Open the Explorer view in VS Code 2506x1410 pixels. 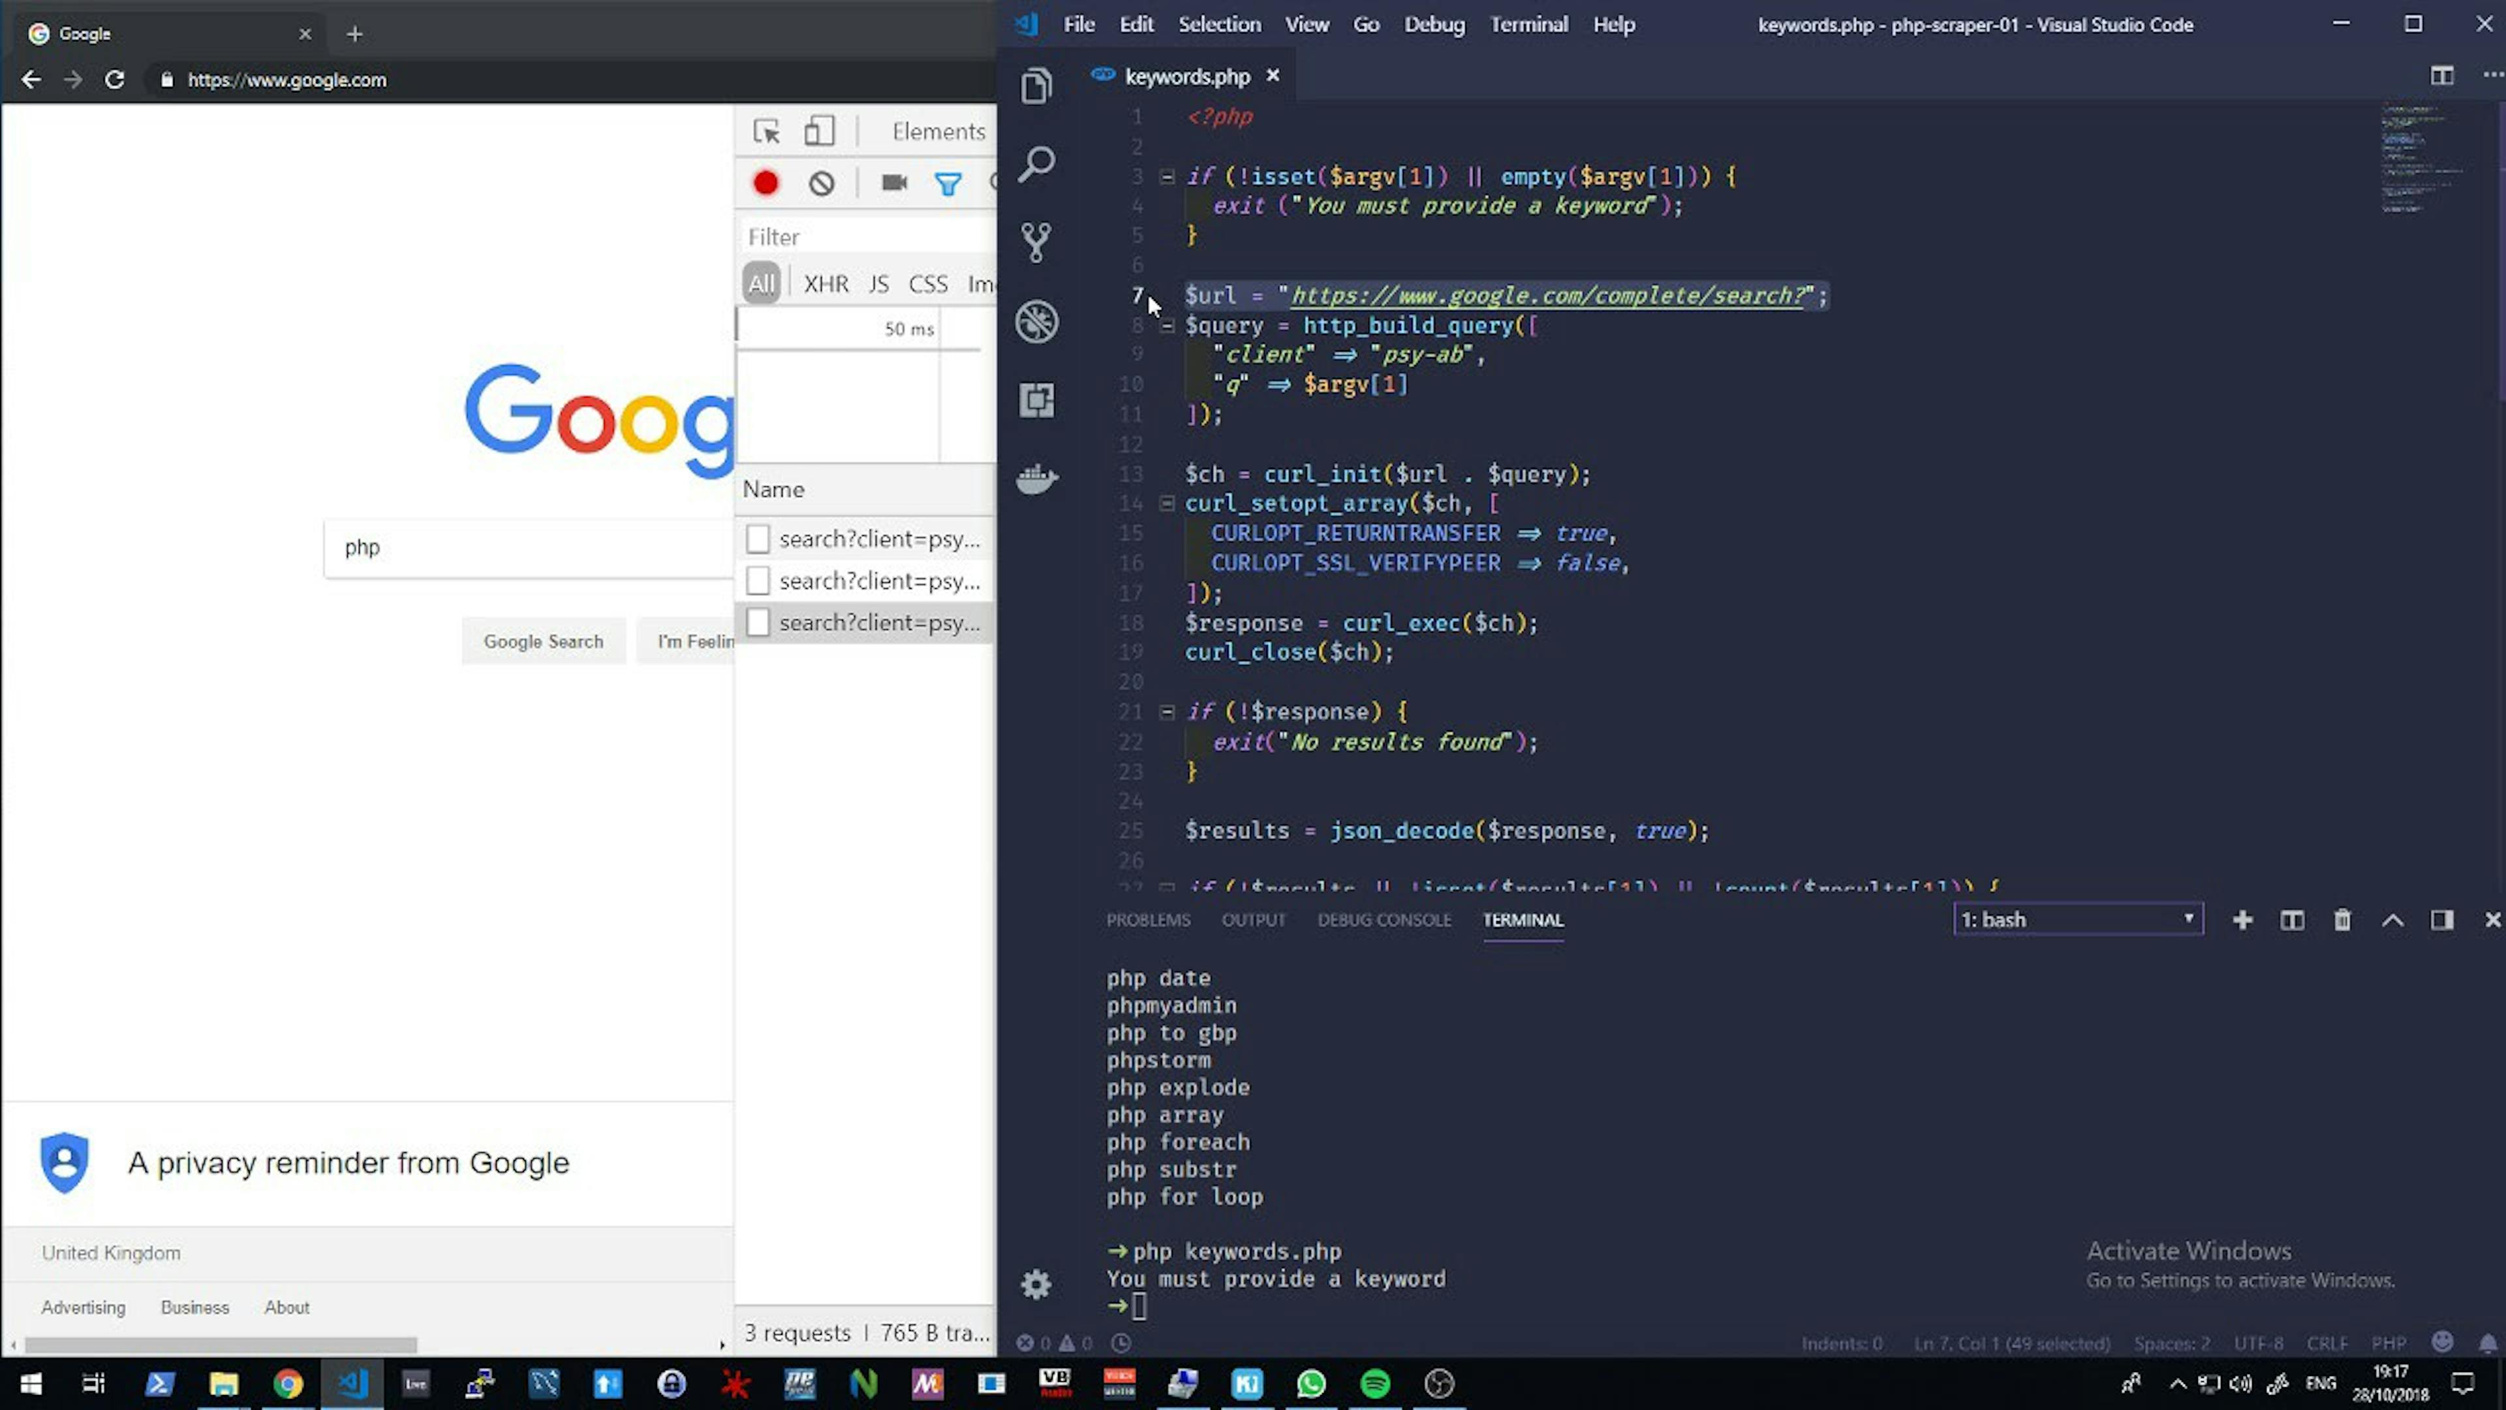point(1035,86)
